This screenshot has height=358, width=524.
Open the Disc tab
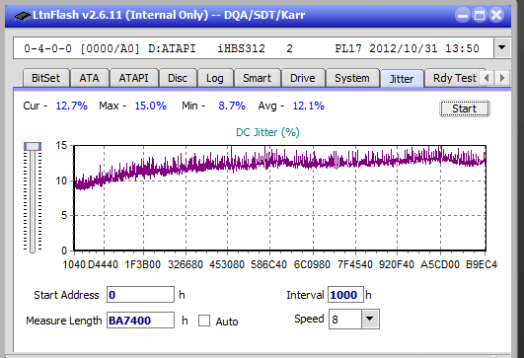178,78
